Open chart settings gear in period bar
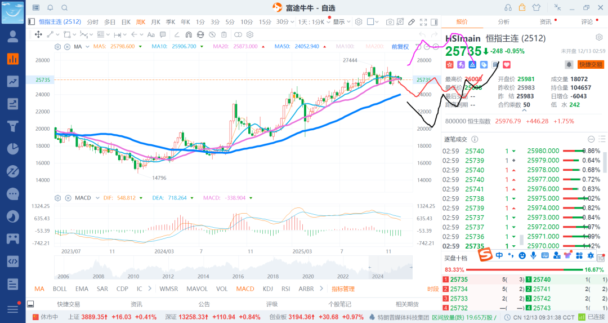 359,22
